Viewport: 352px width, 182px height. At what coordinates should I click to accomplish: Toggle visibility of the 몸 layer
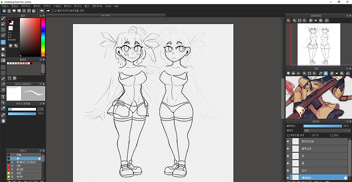coord(288,163)
